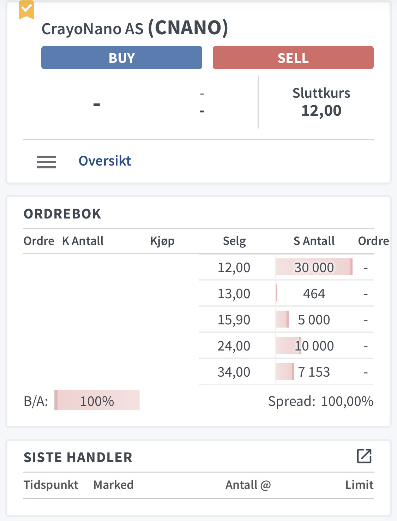Select the 13,00 sell price
Image resolution: width=397 pixels, height=521 pixels.
coord(234,294)
